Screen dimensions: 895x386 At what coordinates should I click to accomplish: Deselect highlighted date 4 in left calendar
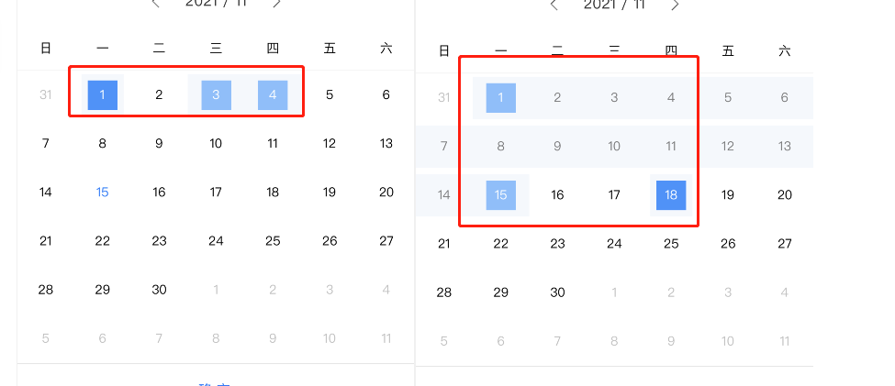273,94
